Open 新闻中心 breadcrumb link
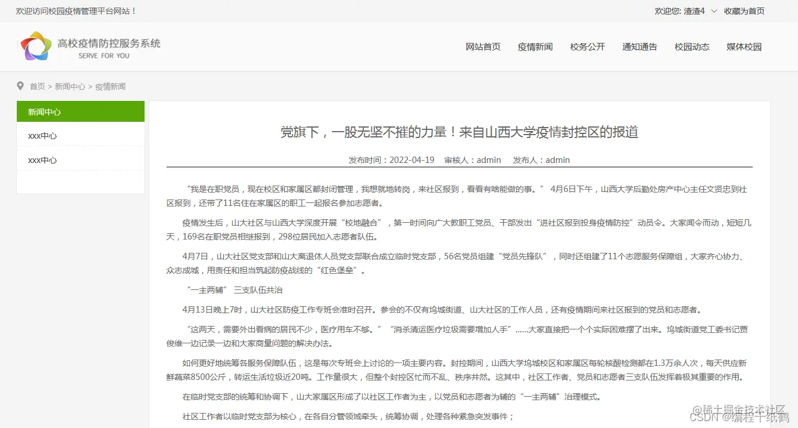Image resolution: width=798 pixels, height=428 pixels. tap(70, 86)
